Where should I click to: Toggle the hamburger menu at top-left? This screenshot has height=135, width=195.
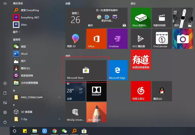(x=5, y=4)
